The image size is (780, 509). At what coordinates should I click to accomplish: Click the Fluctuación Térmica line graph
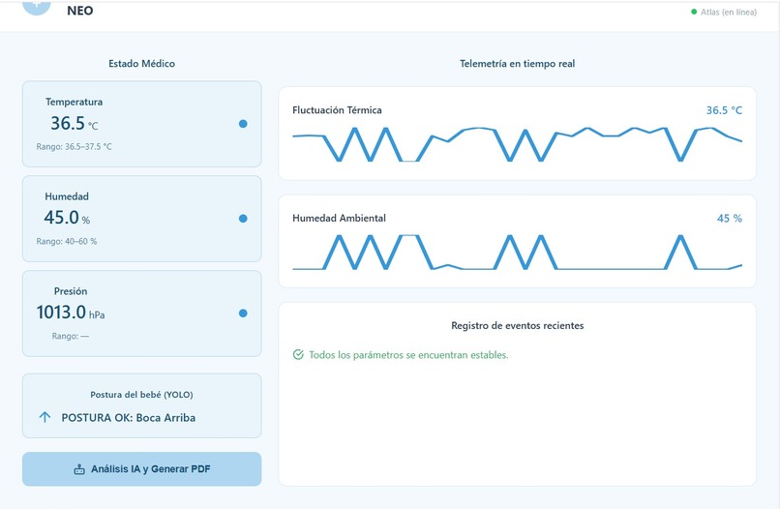518,144
